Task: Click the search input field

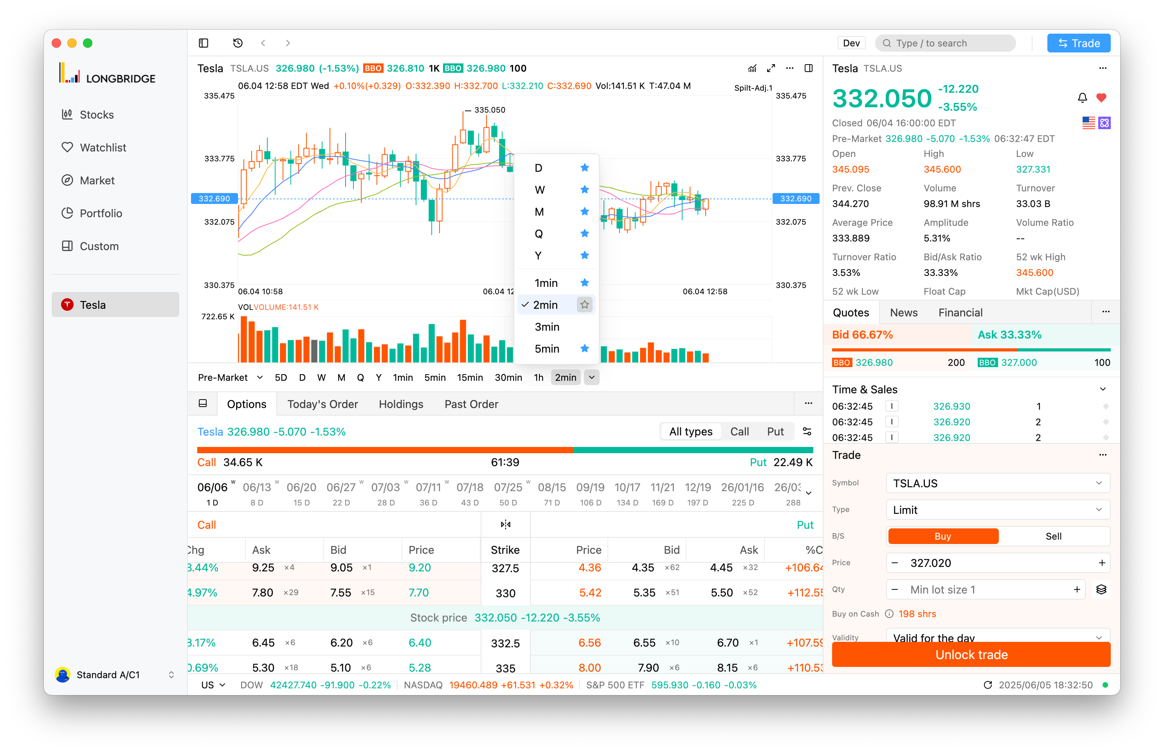Action: (946, 43)
